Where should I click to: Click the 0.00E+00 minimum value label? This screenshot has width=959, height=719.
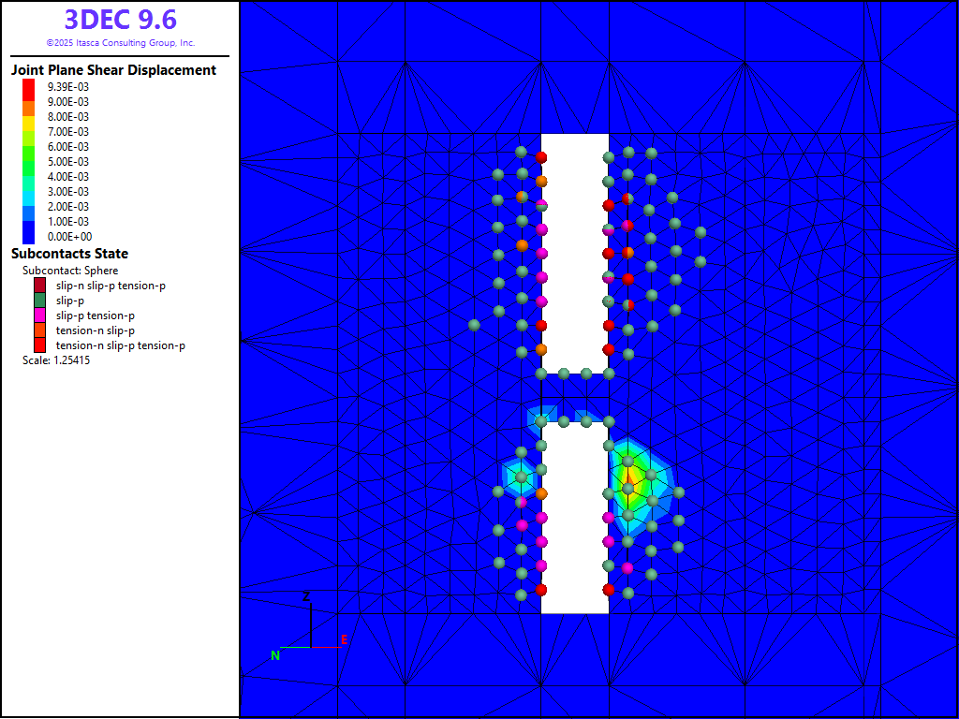(68, 237)
